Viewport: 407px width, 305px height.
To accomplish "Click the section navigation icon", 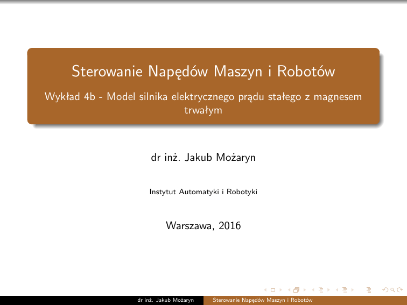I will [344, 290].
